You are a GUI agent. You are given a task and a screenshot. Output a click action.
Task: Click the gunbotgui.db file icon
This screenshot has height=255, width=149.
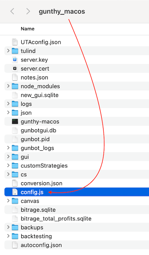coord(15,130)
